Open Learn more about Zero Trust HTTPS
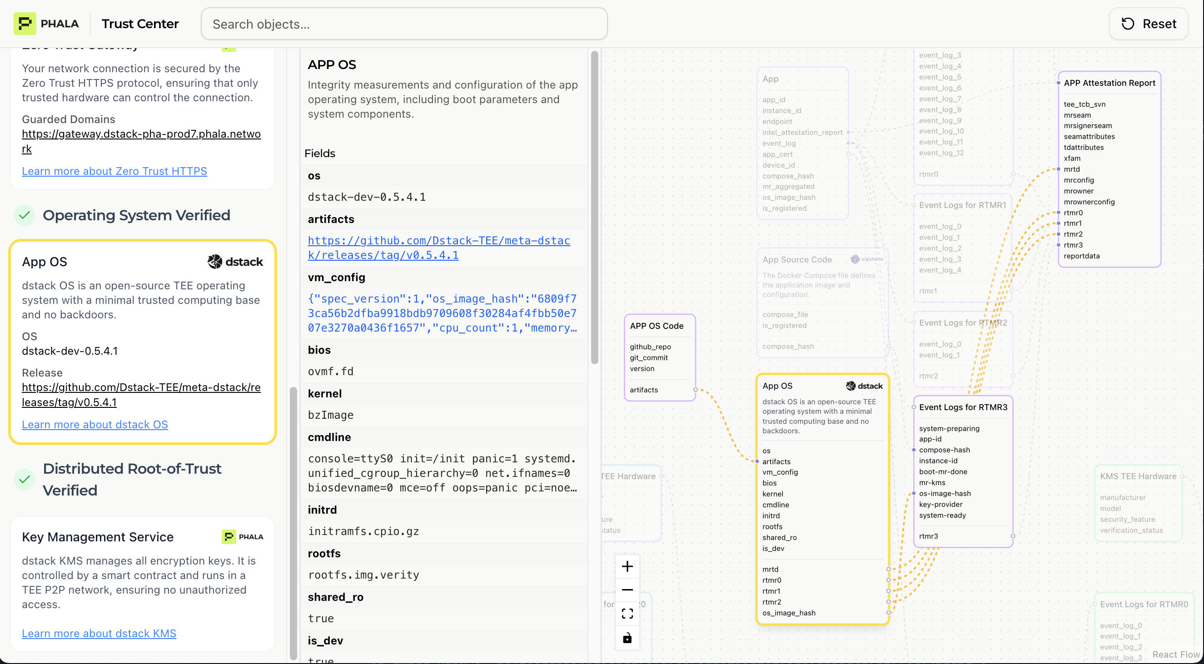1204x664 pixels. tap(114, 171)
